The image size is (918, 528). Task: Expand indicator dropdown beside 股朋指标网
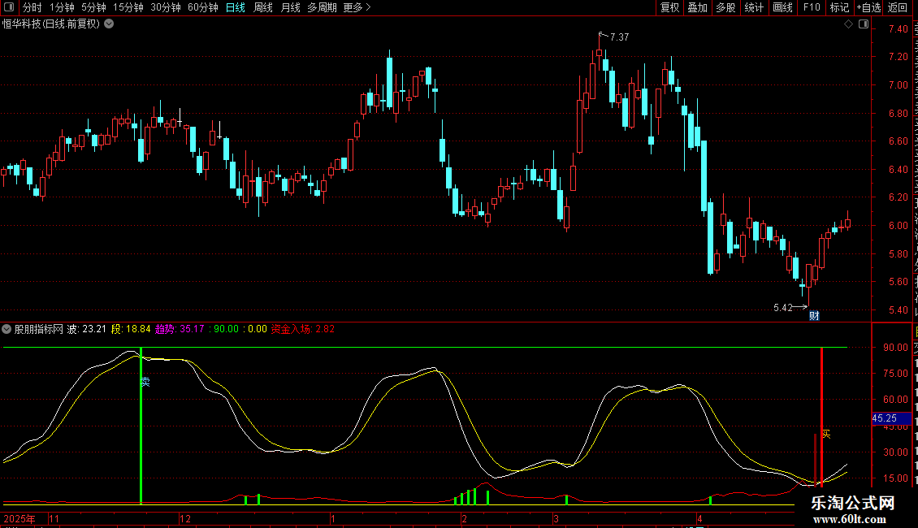[x=6, y=329]
